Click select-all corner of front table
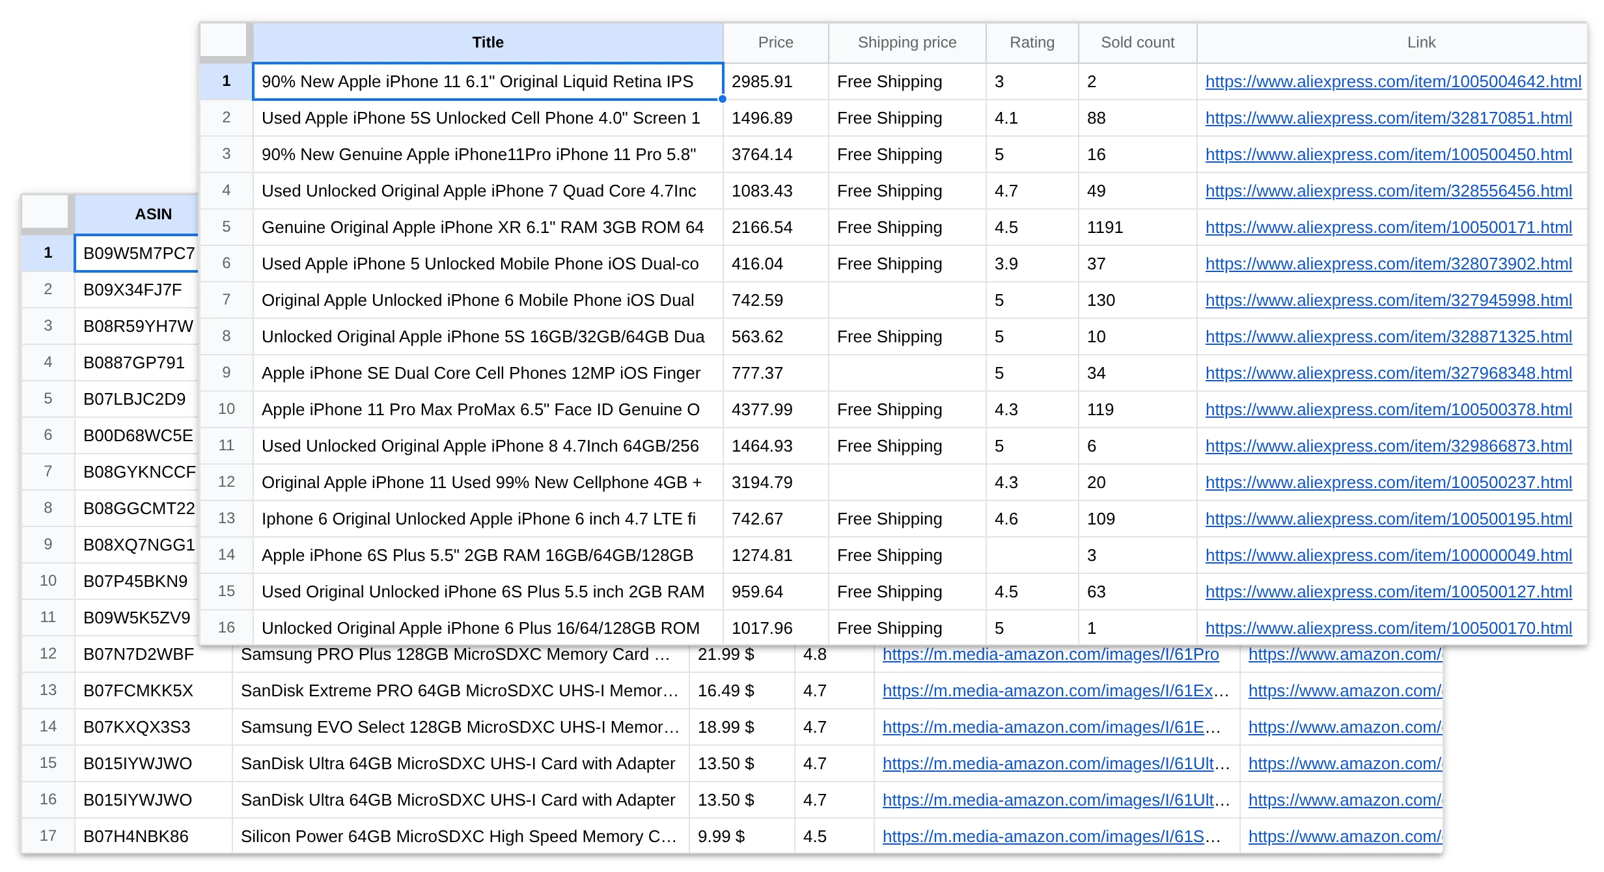 (226, 42)
